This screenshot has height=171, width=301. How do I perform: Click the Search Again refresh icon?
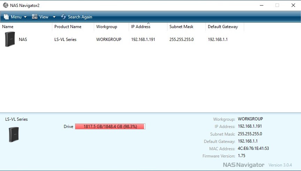pyautogui.click(x=63, y=17)
